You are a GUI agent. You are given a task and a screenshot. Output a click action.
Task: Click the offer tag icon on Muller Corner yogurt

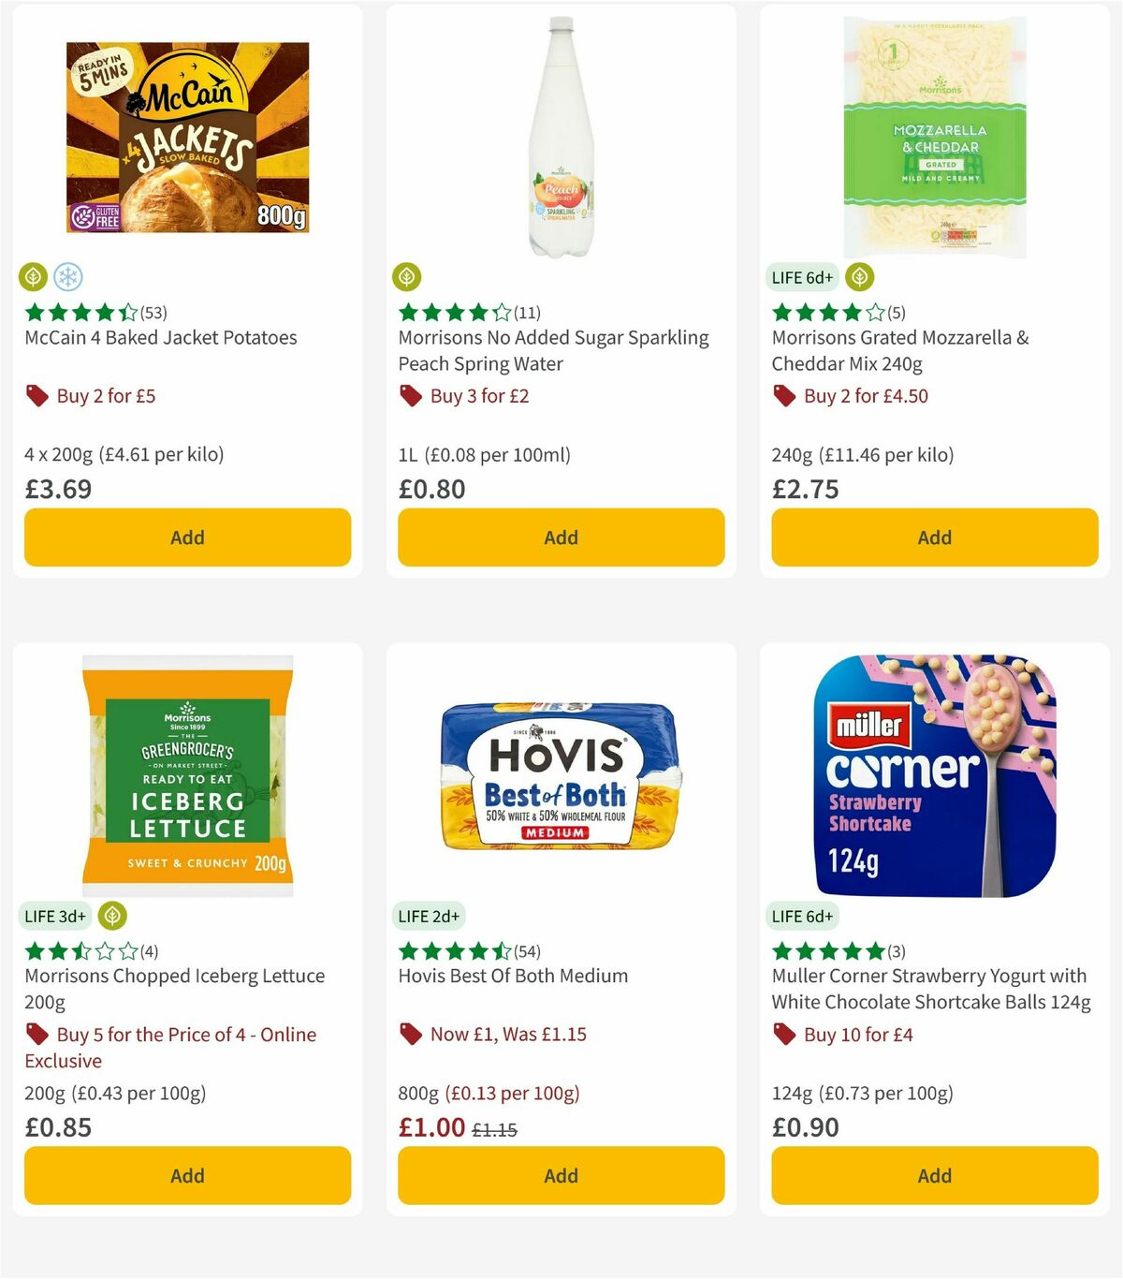pos(782,1035)
